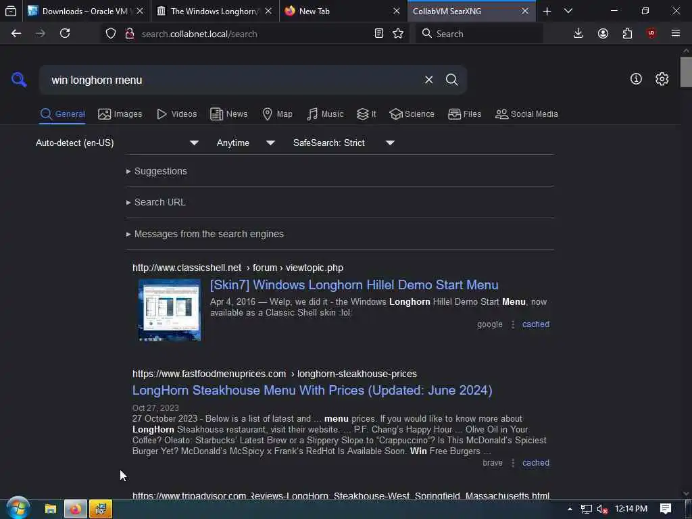Open Windows Longhorn Hillel Demo Start Menu result
This screenshot has width=692, height=519.
pos(354,285)
